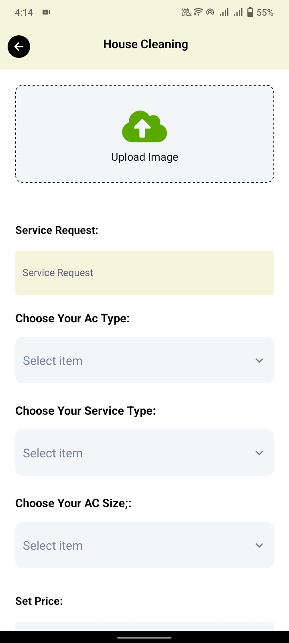The height and width of the screenshot is (643, 289).
Task: Tap the home gesture bar
Action: (x=144, y=637)
